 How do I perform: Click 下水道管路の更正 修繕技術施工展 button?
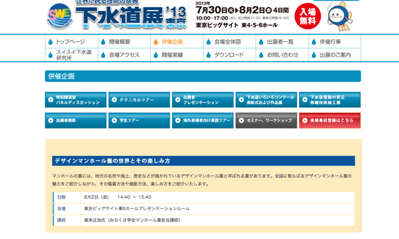[330, 100]
